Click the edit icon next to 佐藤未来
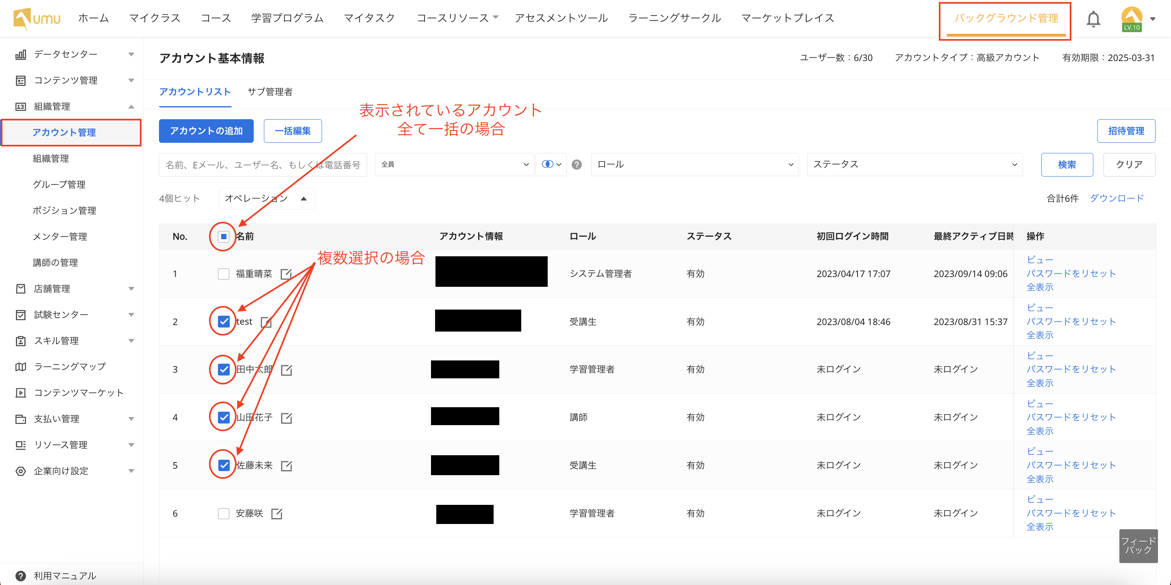Image resolution: width=1171 pixels, height=585 pixels. point(286,465)
